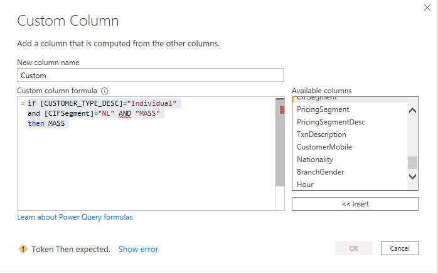Image resolution: width=438 pixels, height=274 pixels.
Task: Click the available columns scroll up arrow
Action: click(412, 111)
